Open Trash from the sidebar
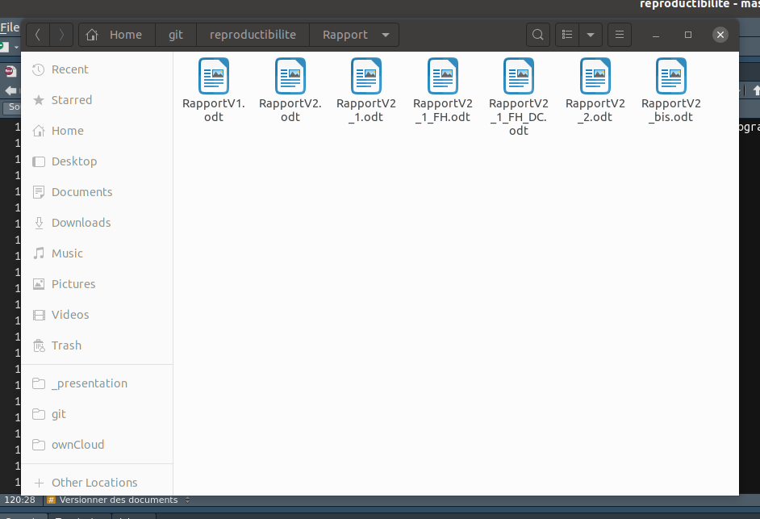The image size is (760, 519). tap(66, 345)
